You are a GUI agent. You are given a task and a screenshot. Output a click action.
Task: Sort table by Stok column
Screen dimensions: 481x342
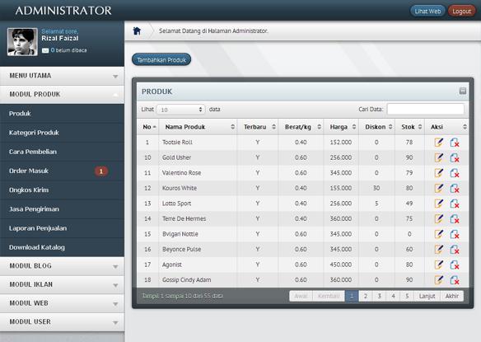[410, 127]
